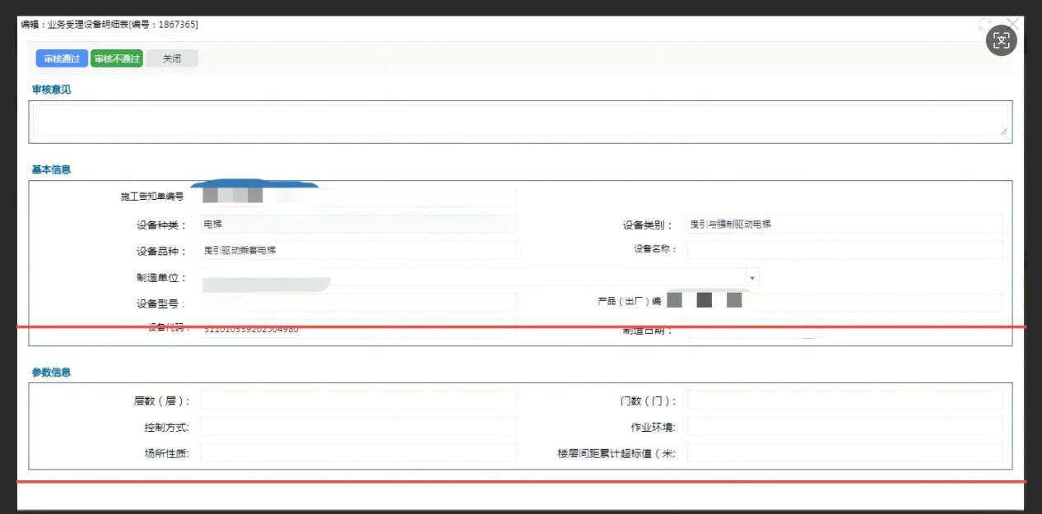Viewport: 1042px width, 514px height.
Task: Focus the 场所性质 input field
Action: click(358, 453)
